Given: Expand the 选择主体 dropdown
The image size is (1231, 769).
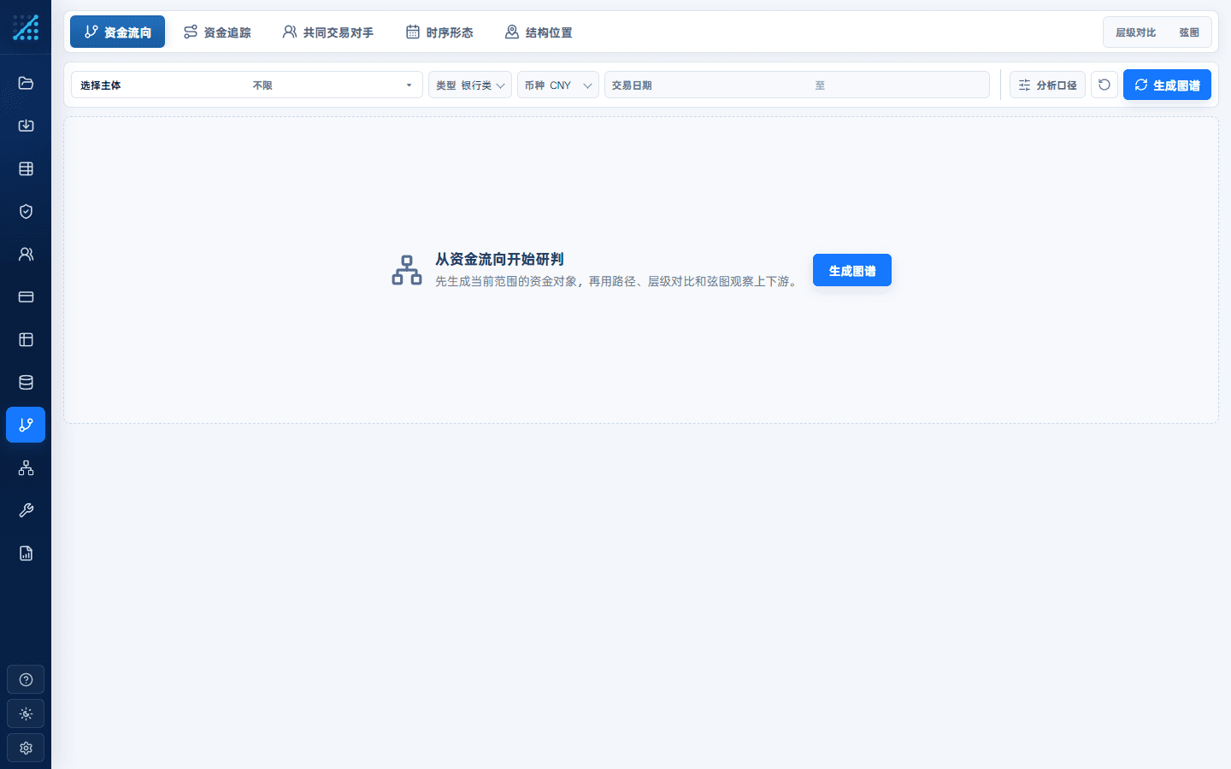Looking at the screenshot, I should (x=247, y=85).
